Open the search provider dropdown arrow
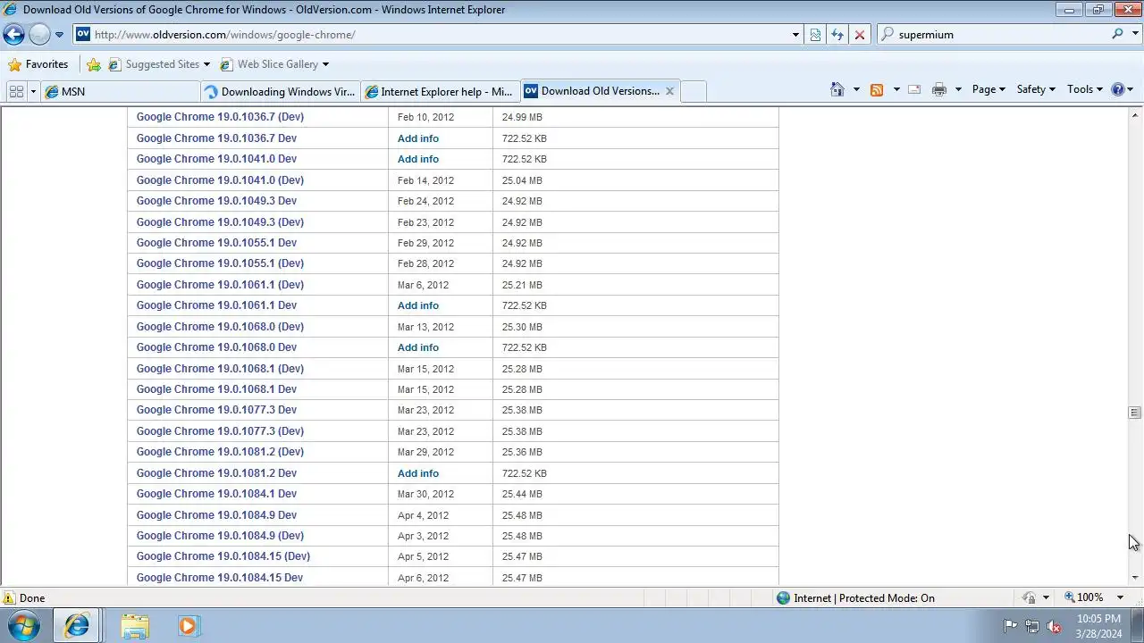Screen dimensions: 1144x643 pos(1135,35)
